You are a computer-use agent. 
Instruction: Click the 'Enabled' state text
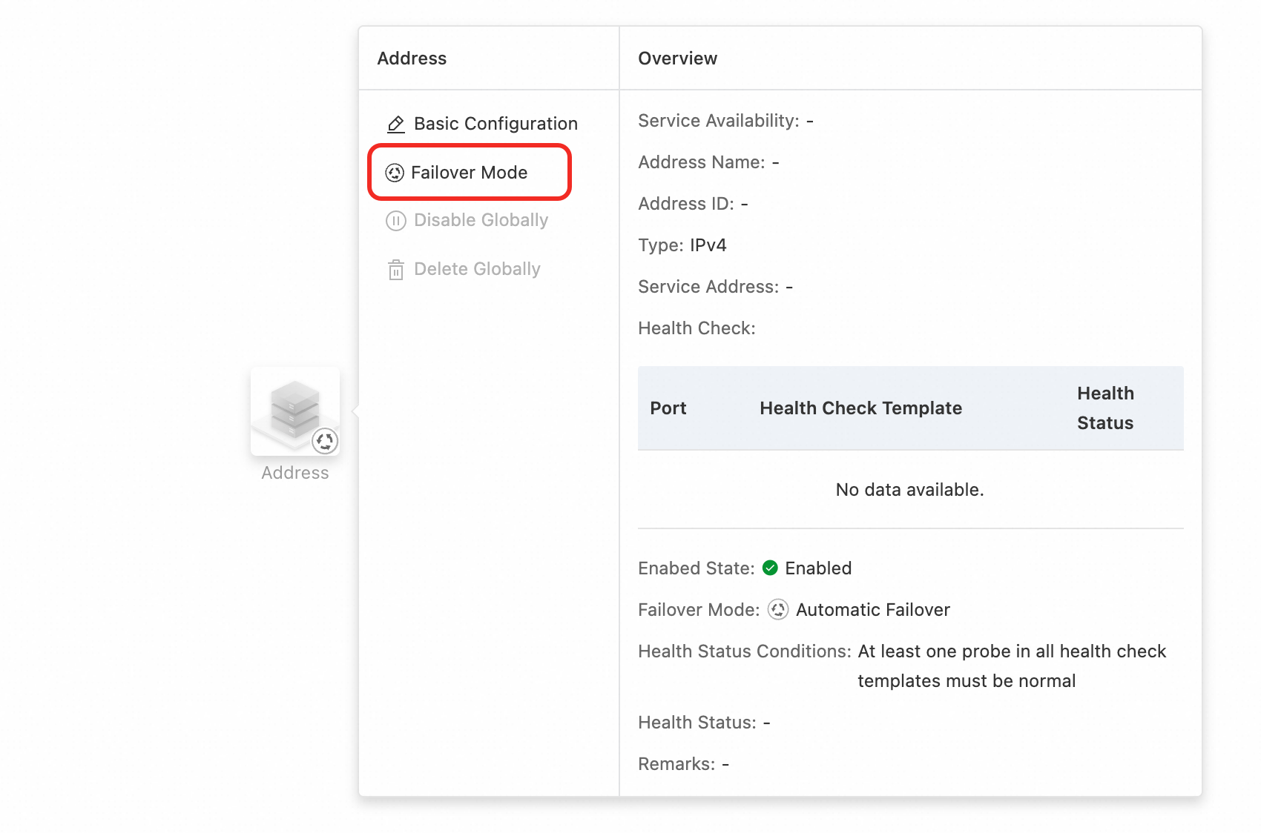click(819, 568)
